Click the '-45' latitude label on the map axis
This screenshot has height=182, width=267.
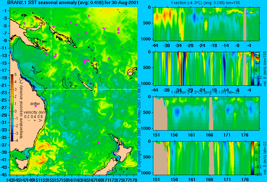(4, 175)
